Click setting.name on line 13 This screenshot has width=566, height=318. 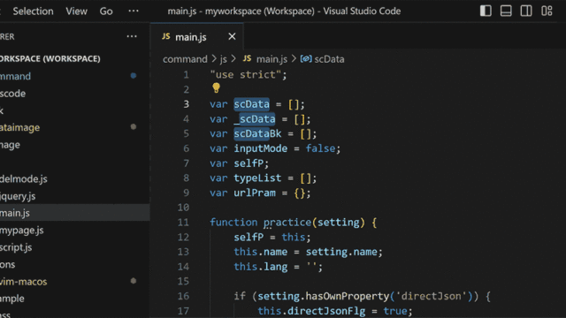(341, 252)
